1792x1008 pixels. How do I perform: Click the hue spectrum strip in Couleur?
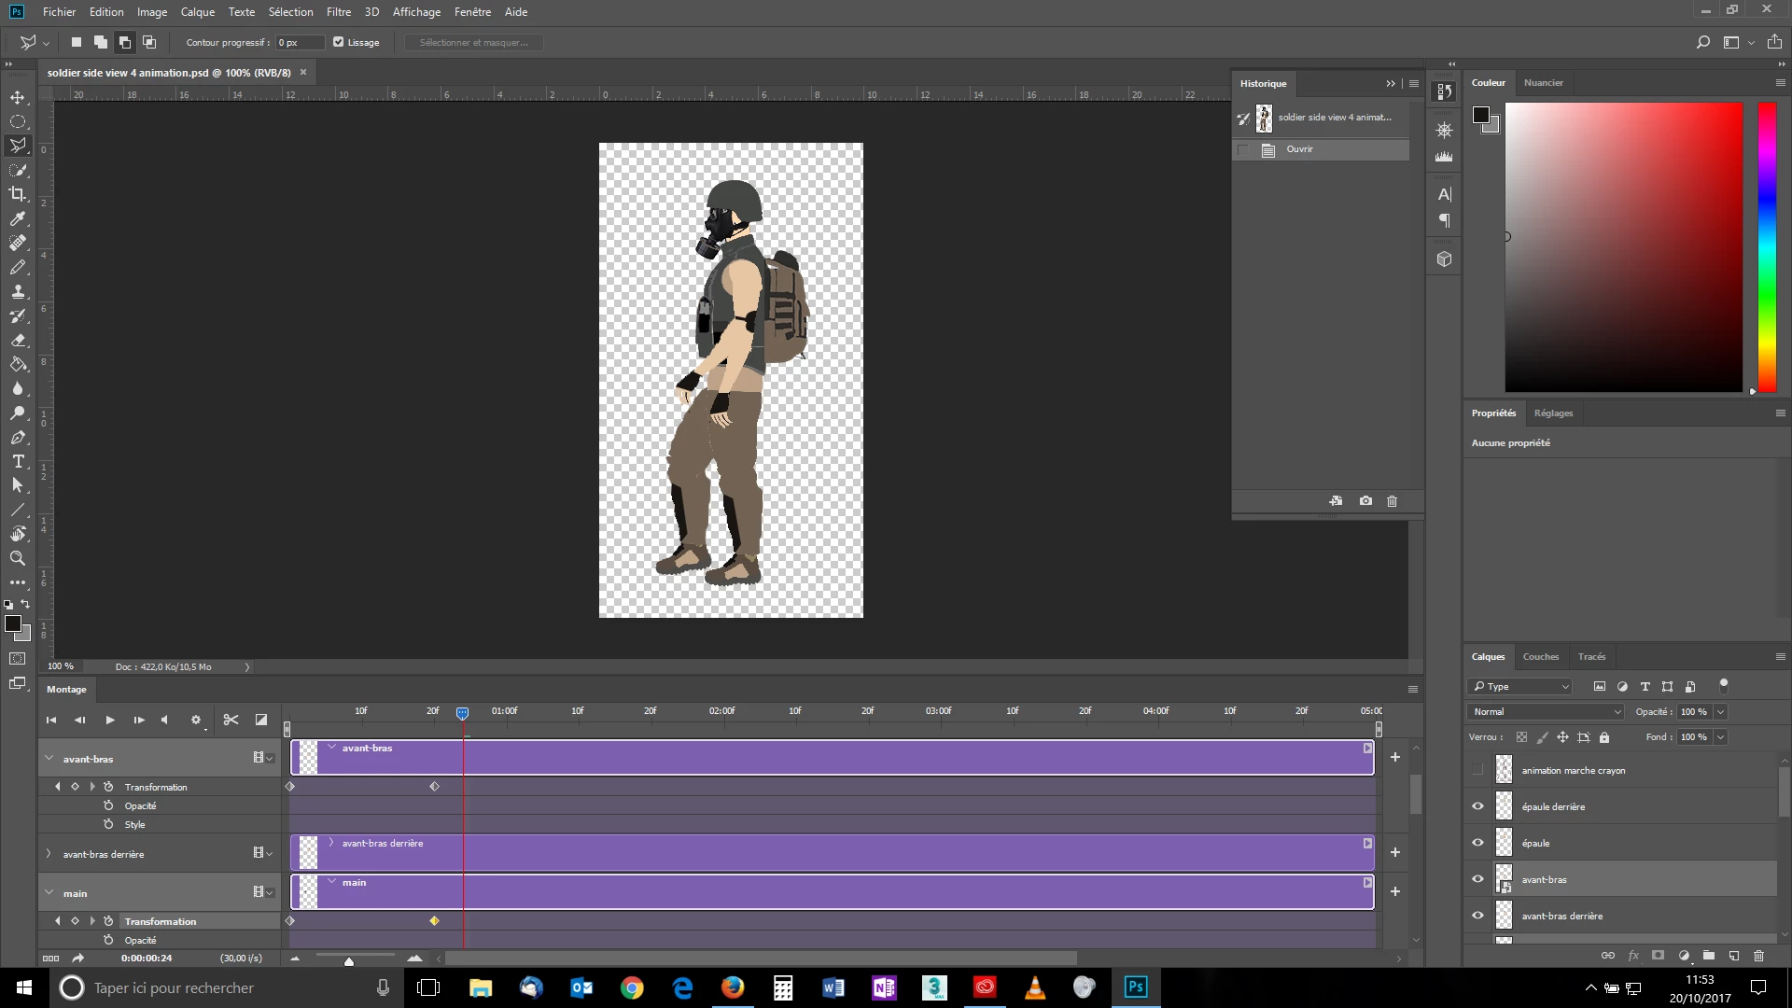point(1767,246)
